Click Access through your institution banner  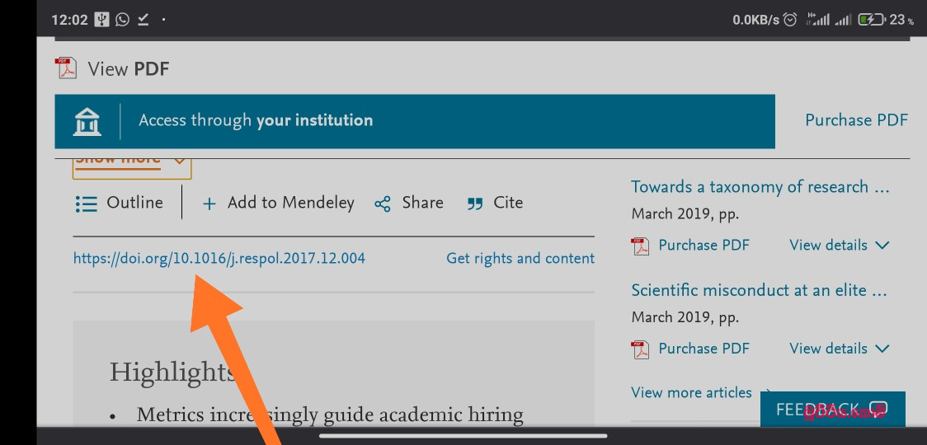click(415, 121)
